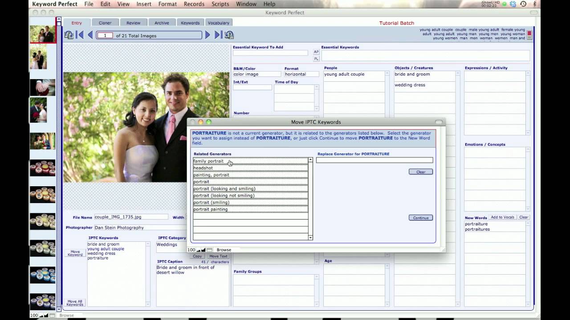Select 'headshot' generator
The image size is (570, 320).
click(x=250, y=168)
